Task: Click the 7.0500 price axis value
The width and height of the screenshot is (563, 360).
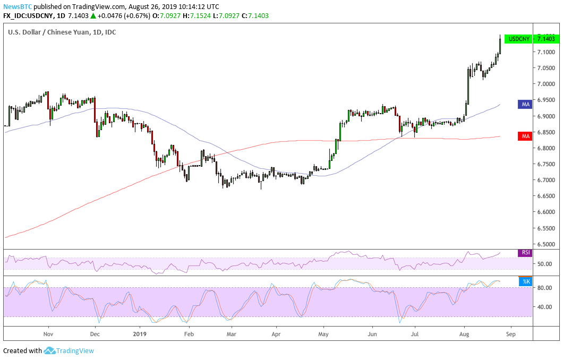Action: pyautogui.click(x=546, y=68)
